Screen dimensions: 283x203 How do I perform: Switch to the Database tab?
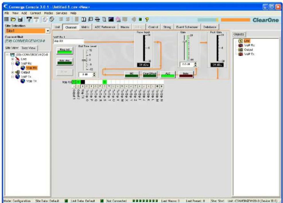[210, 27]
